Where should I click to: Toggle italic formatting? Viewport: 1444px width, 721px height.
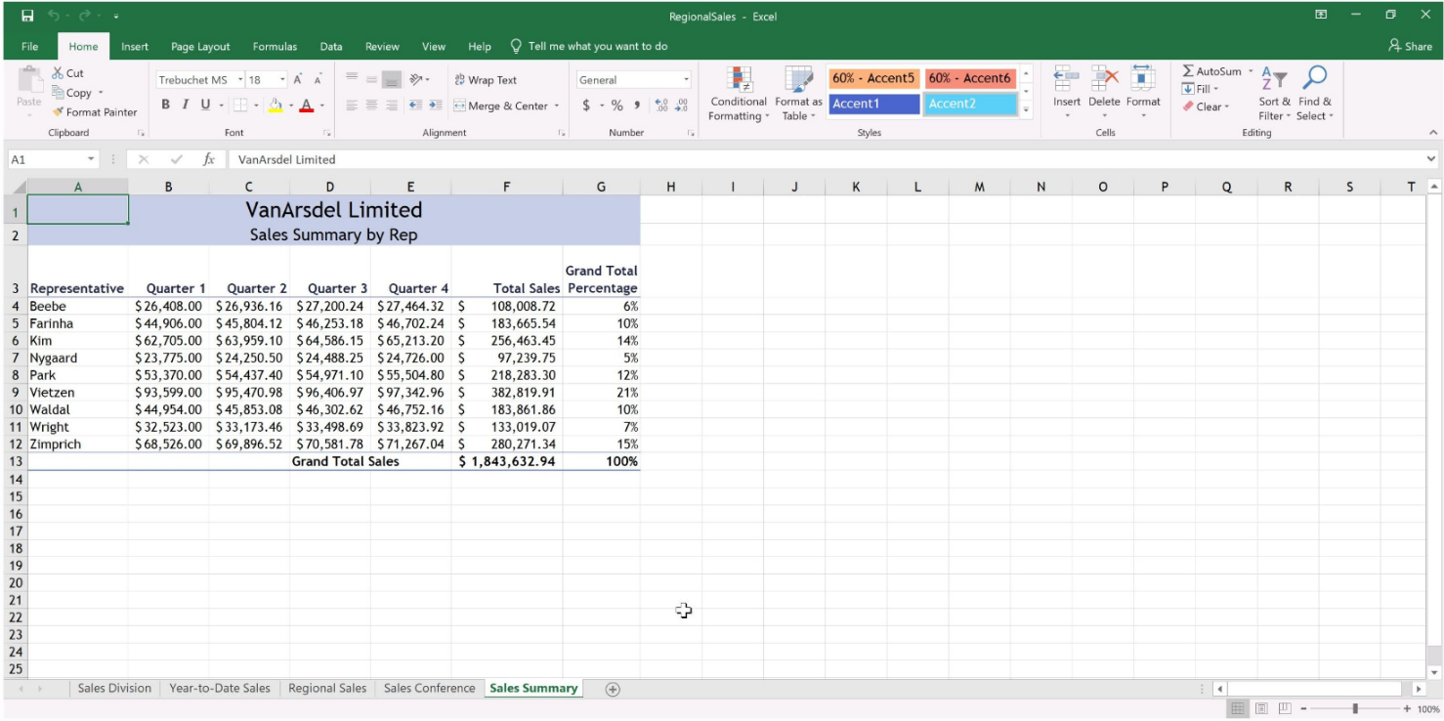[x=186, y=106]
